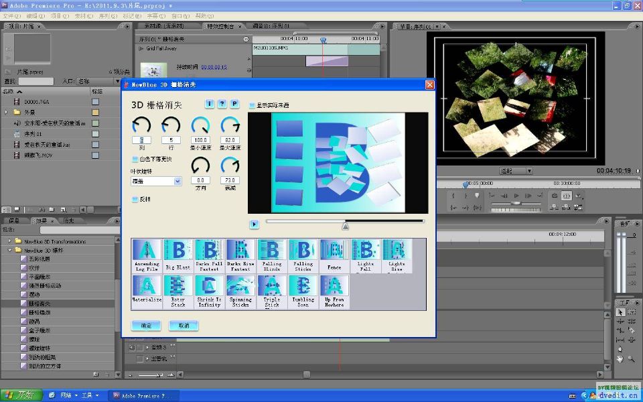Click the 最小速度 dial knob
Image resolution: width=643 pixels, height=402 pixels.
click(x=200, y=125)
